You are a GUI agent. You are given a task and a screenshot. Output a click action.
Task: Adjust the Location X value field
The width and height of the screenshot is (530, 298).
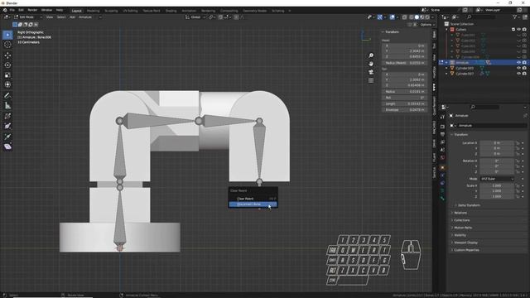(497, 143)
